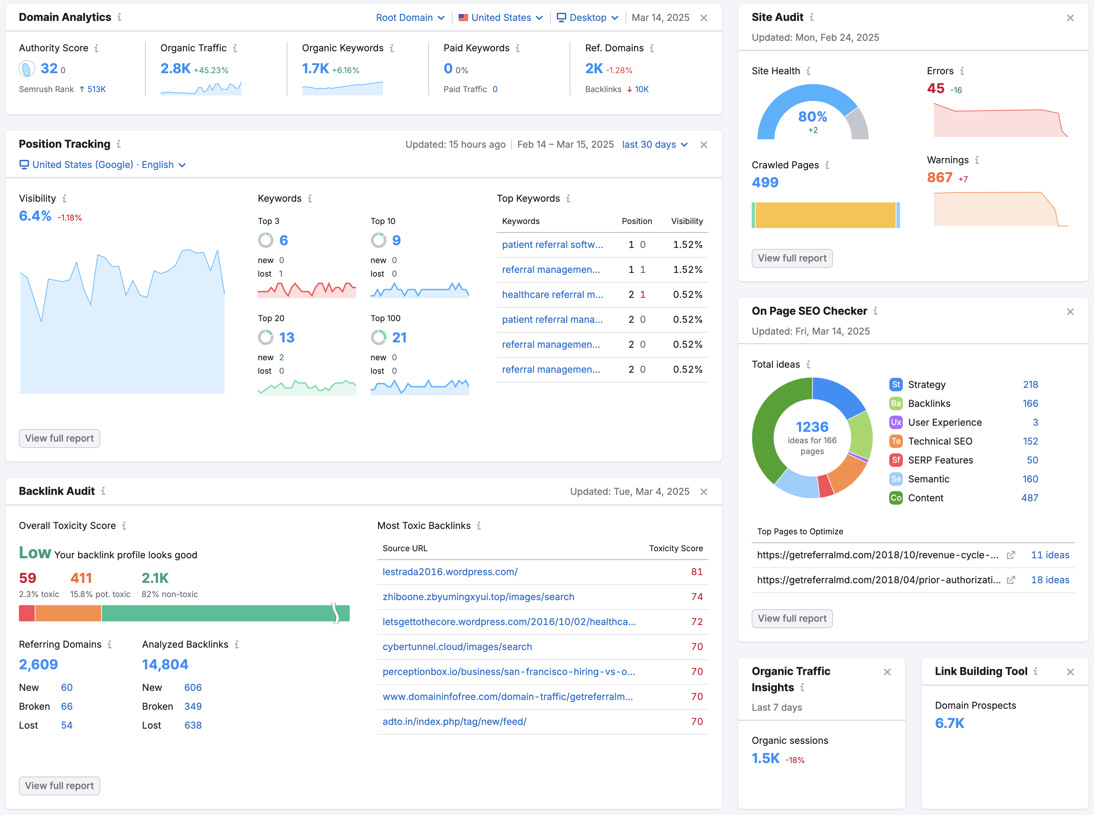1094x815 pixels.
Task: Click the 18 ideas link
Action: coord(1050,580)
